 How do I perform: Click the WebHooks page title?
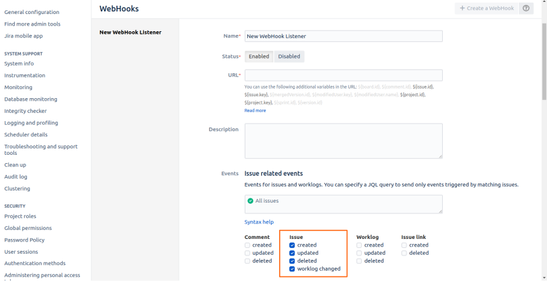pyautogui.click(x=119, y=9)
